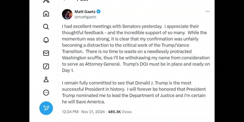
Task: Go to the Home feed icon
Action: [46, 14]
